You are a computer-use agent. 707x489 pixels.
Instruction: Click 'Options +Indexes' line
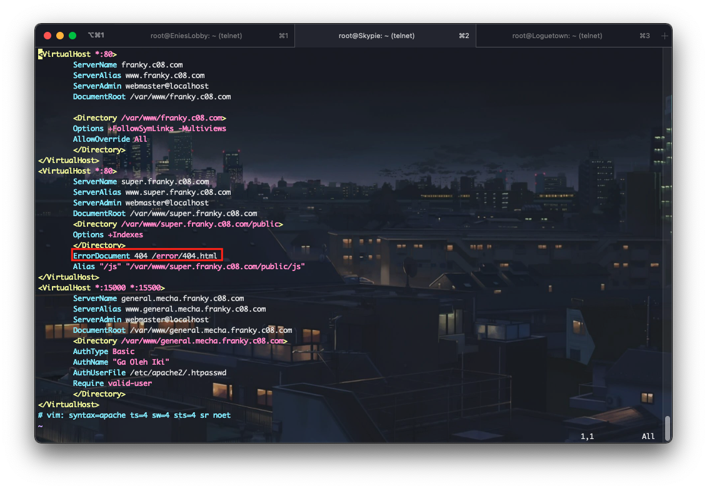pos(108,235)
